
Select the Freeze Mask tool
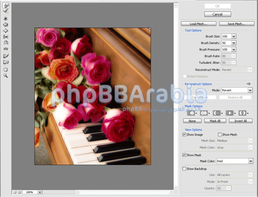coord(6,56)
